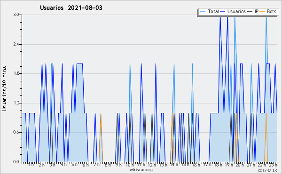The width and height of the screenshot is (282, 174).
Task: Click the '6 h' x-axis label
Action: pos(86,165)
